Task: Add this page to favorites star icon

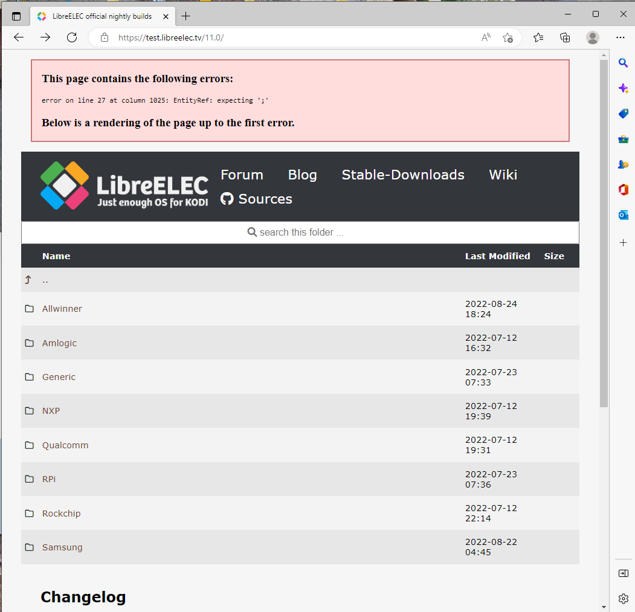Action: 508,37
